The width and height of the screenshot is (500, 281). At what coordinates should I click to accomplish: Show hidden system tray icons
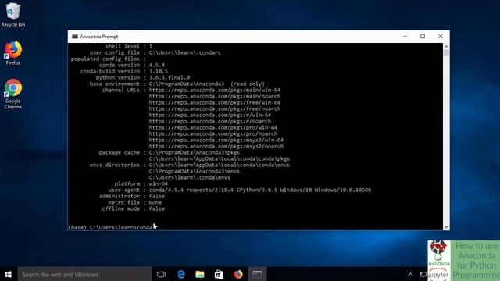pos(410,274)
